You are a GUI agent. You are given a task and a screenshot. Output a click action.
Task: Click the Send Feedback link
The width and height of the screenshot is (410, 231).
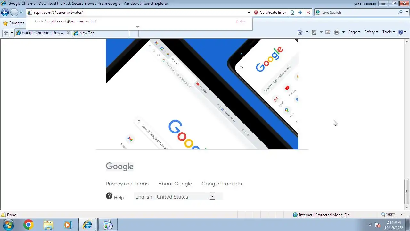(x=365, y=4)
